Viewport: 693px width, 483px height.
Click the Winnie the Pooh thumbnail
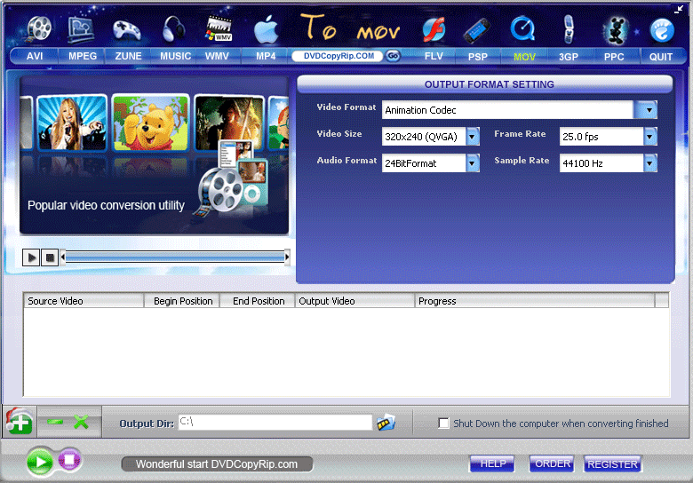tap(151, 123)
